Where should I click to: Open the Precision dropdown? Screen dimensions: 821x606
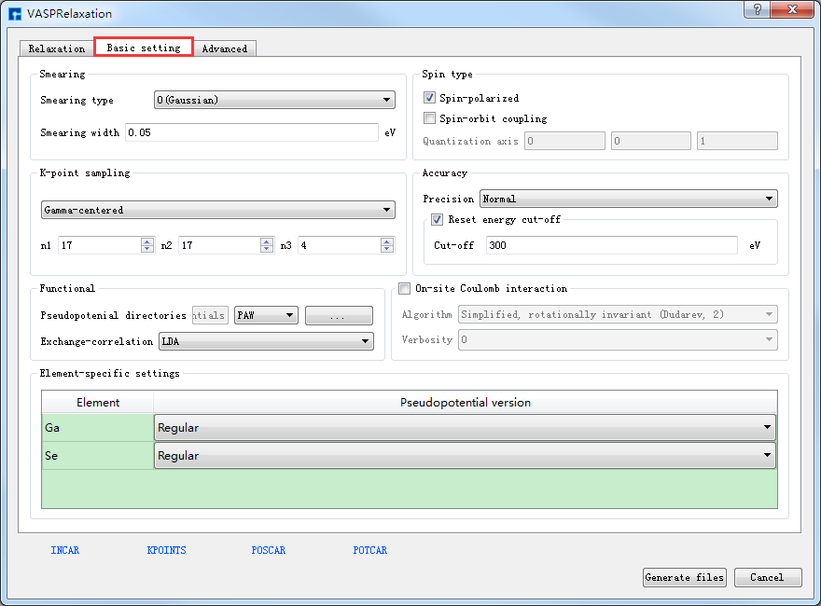pos(628,199)
